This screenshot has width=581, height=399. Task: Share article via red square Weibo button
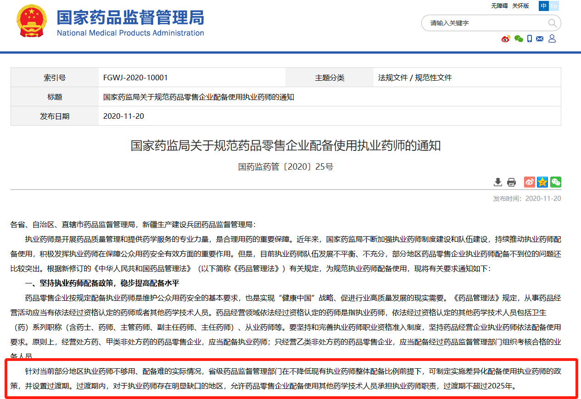click(x=530, y=182)
